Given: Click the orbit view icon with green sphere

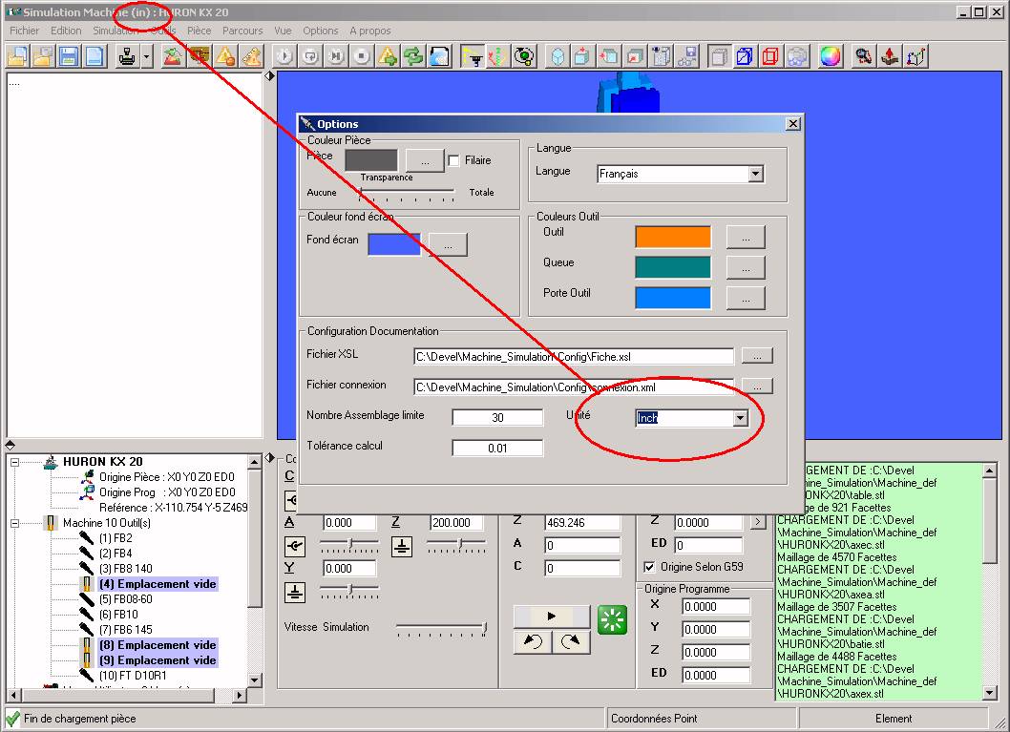Looking at the screenshot, I should click(x=524, y=56).
